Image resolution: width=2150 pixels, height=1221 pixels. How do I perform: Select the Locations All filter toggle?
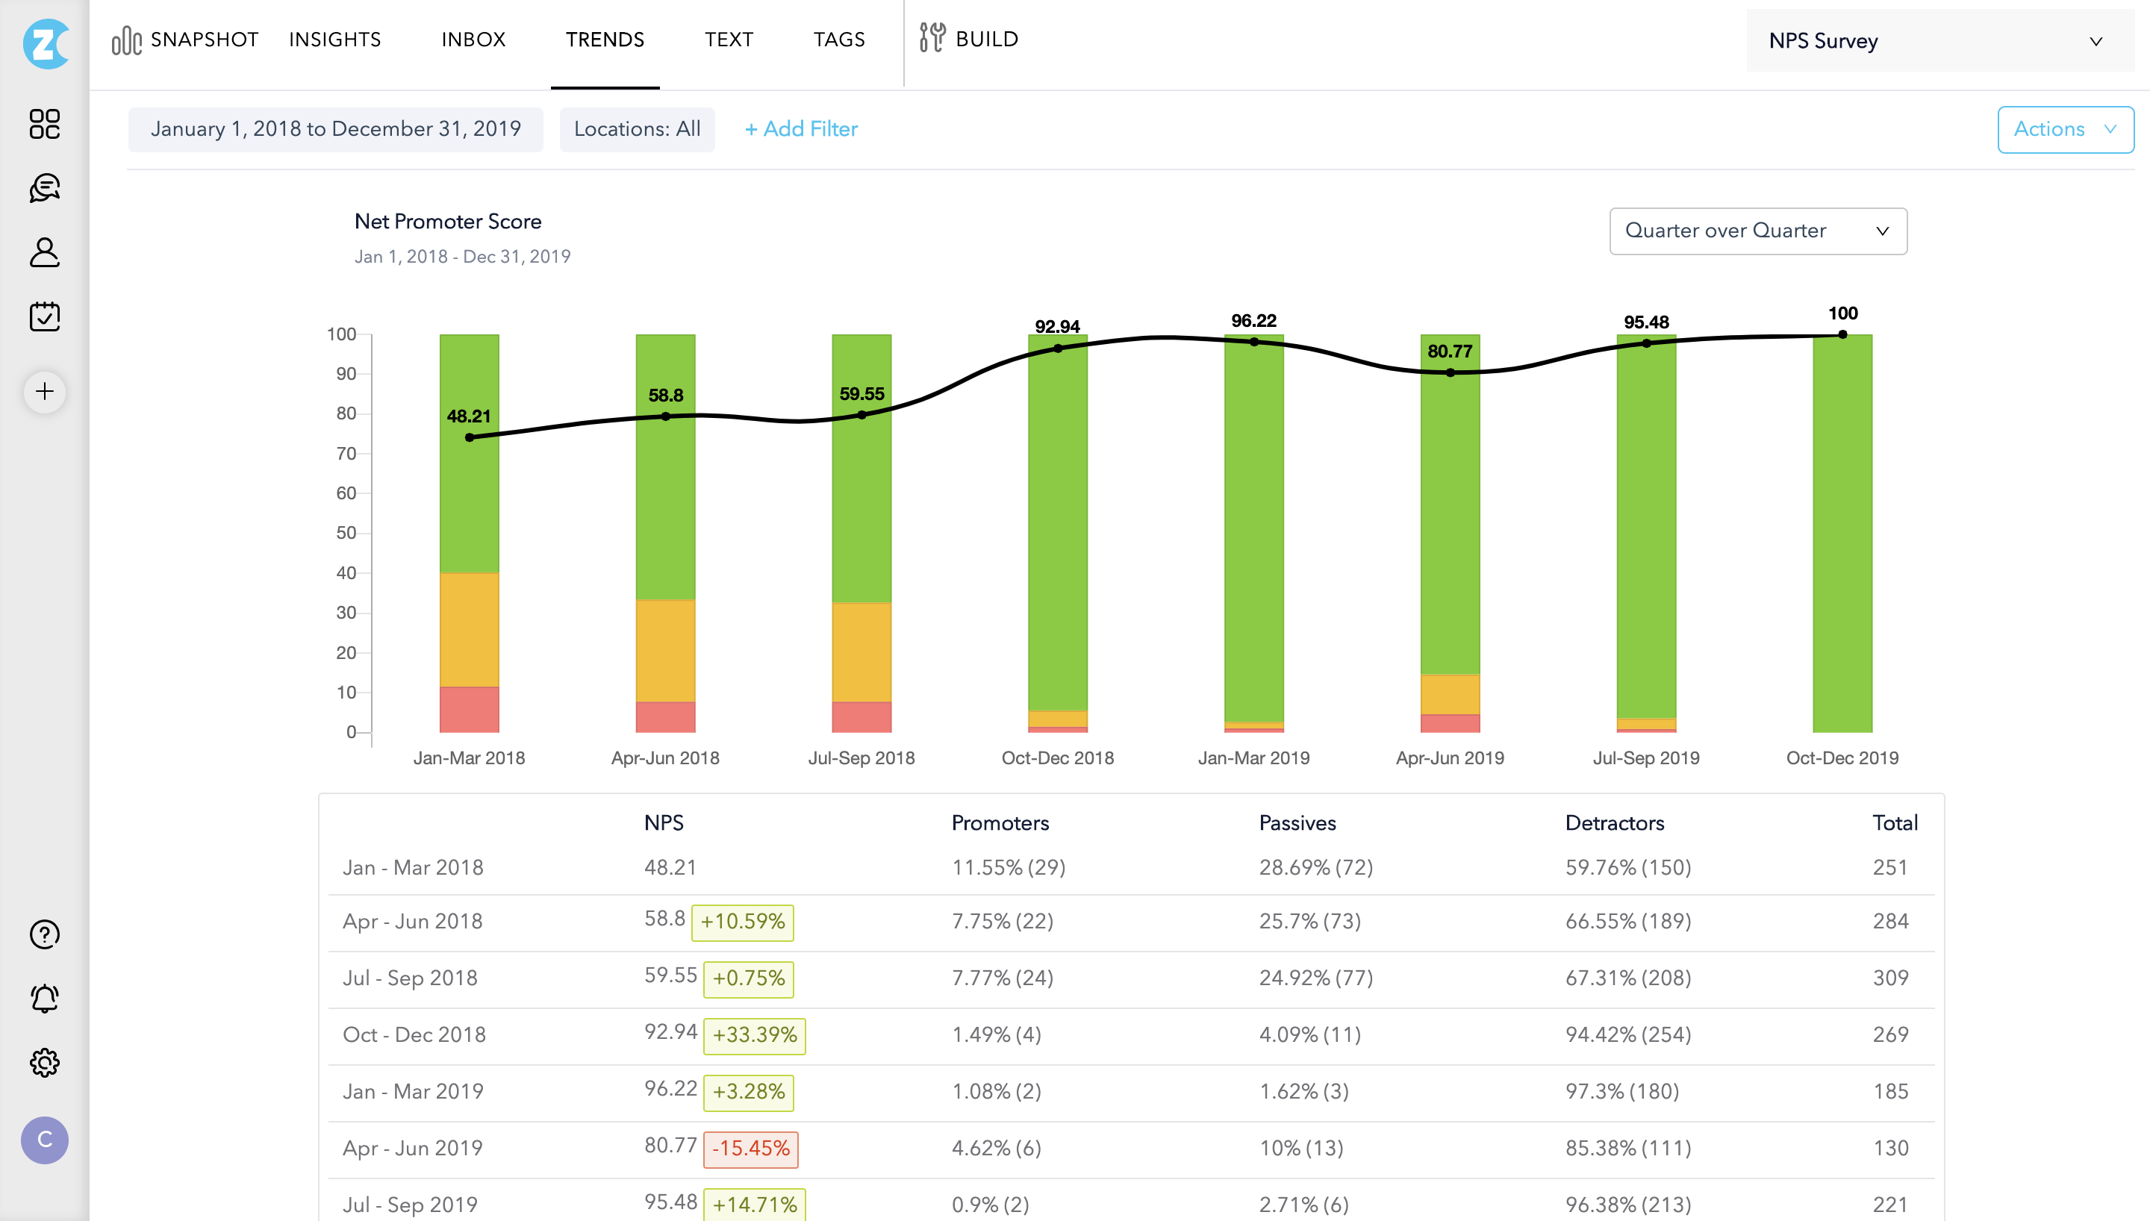(x=638, y=130)
